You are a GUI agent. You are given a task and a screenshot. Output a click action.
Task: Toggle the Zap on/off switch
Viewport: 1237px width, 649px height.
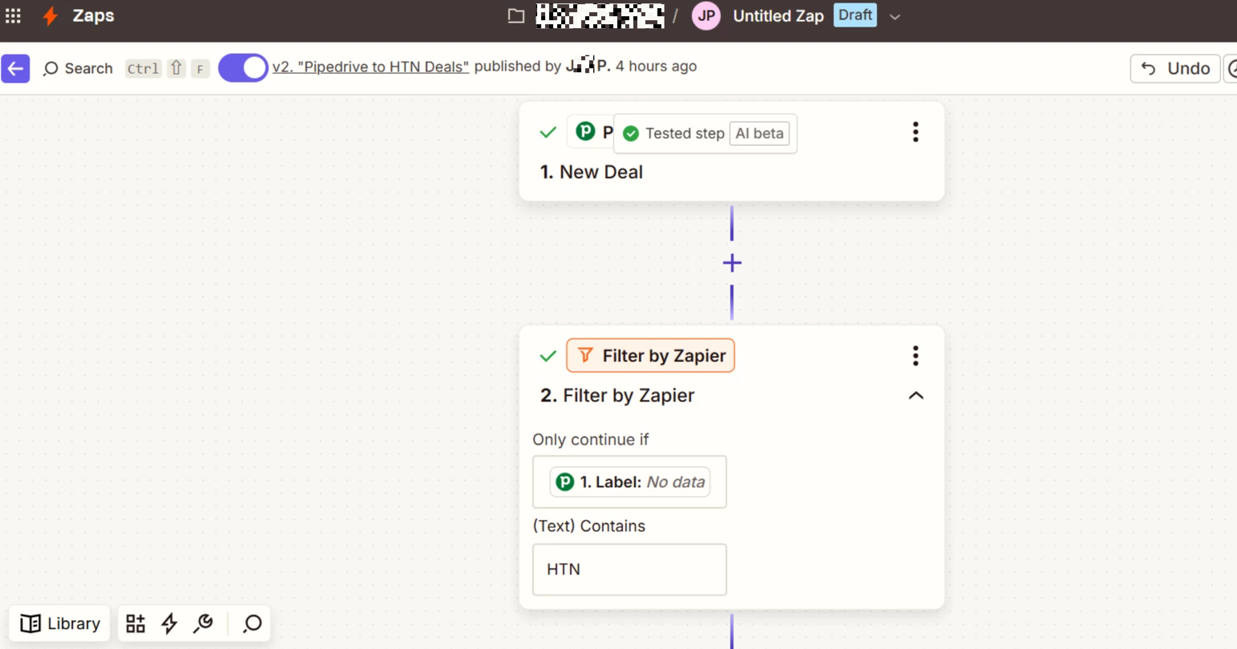click(x=243, y=68)
